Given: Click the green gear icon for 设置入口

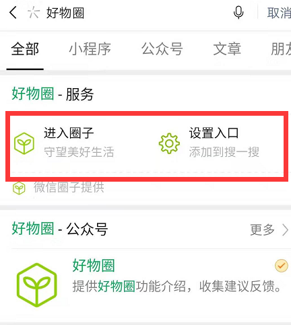Looking at the screenshot, I should coord(169,143).
